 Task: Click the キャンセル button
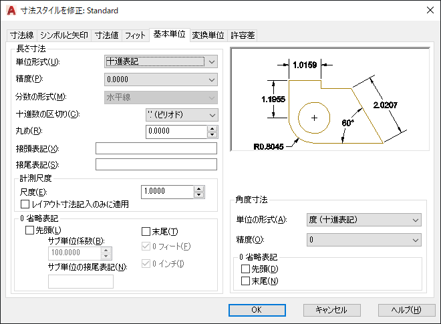pyautogui.click(x=332, y=310)
